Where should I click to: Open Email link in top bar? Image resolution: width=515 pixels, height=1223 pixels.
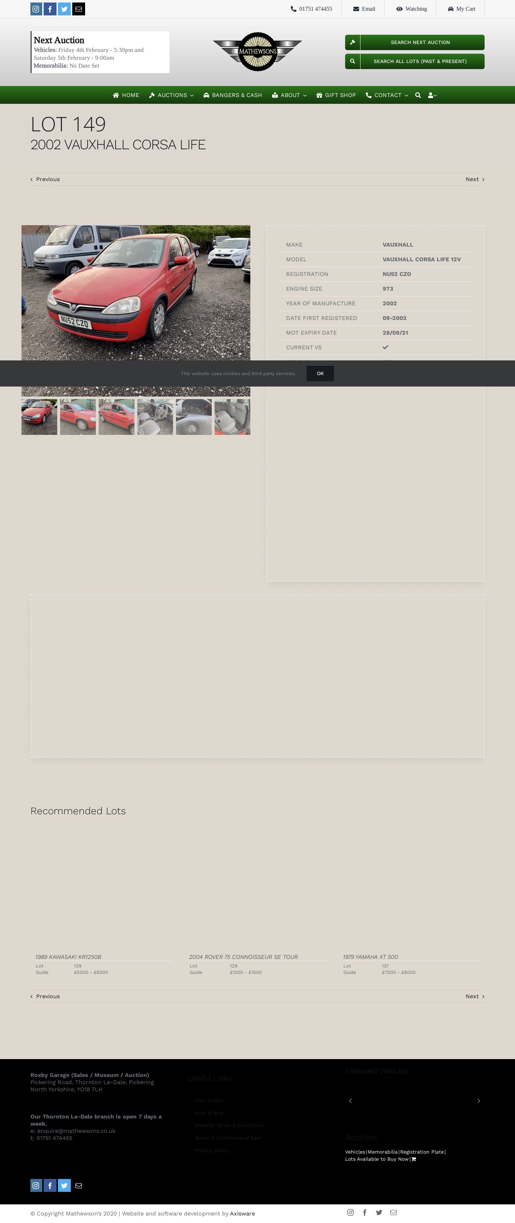(364, 9)
